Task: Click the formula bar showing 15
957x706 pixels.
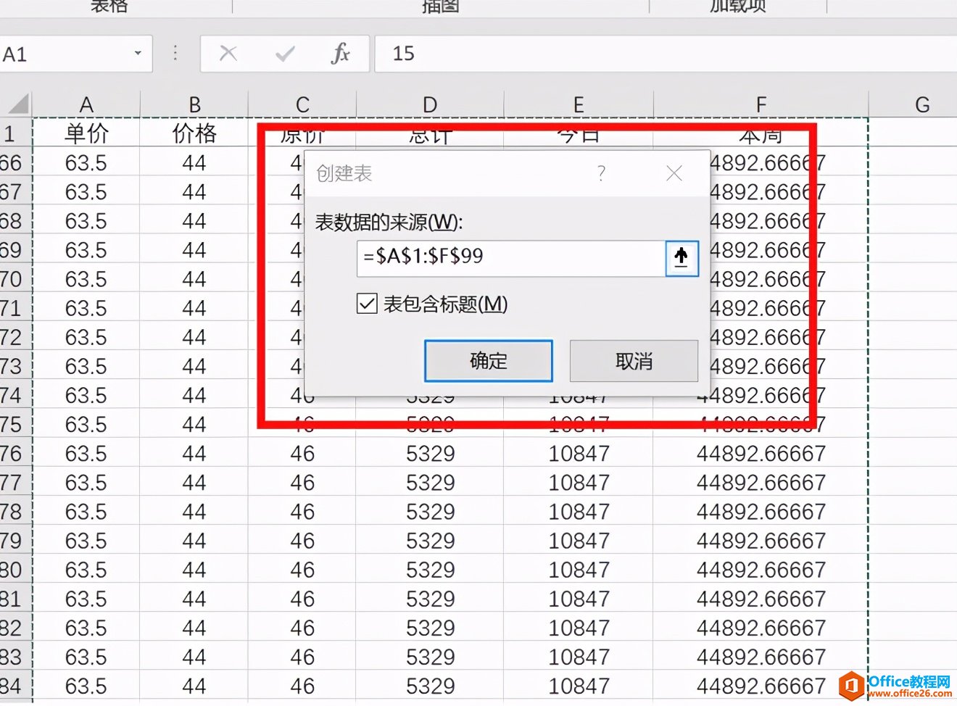Action: [666, 54]
